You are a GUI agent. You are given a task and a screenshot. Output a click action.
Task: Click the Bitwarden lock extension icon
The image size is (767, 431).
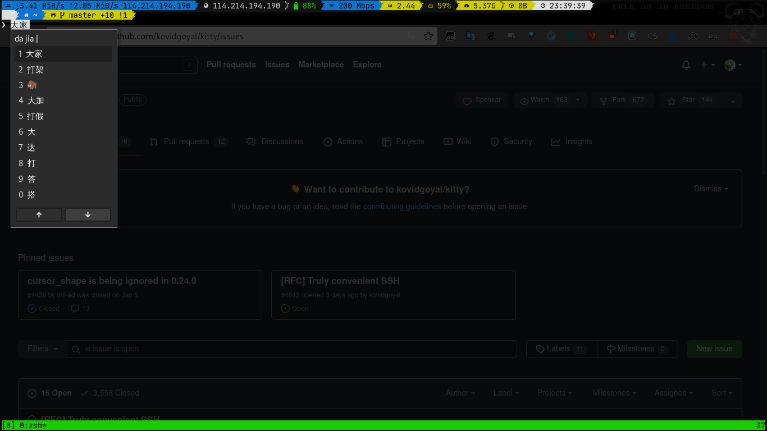672,35
